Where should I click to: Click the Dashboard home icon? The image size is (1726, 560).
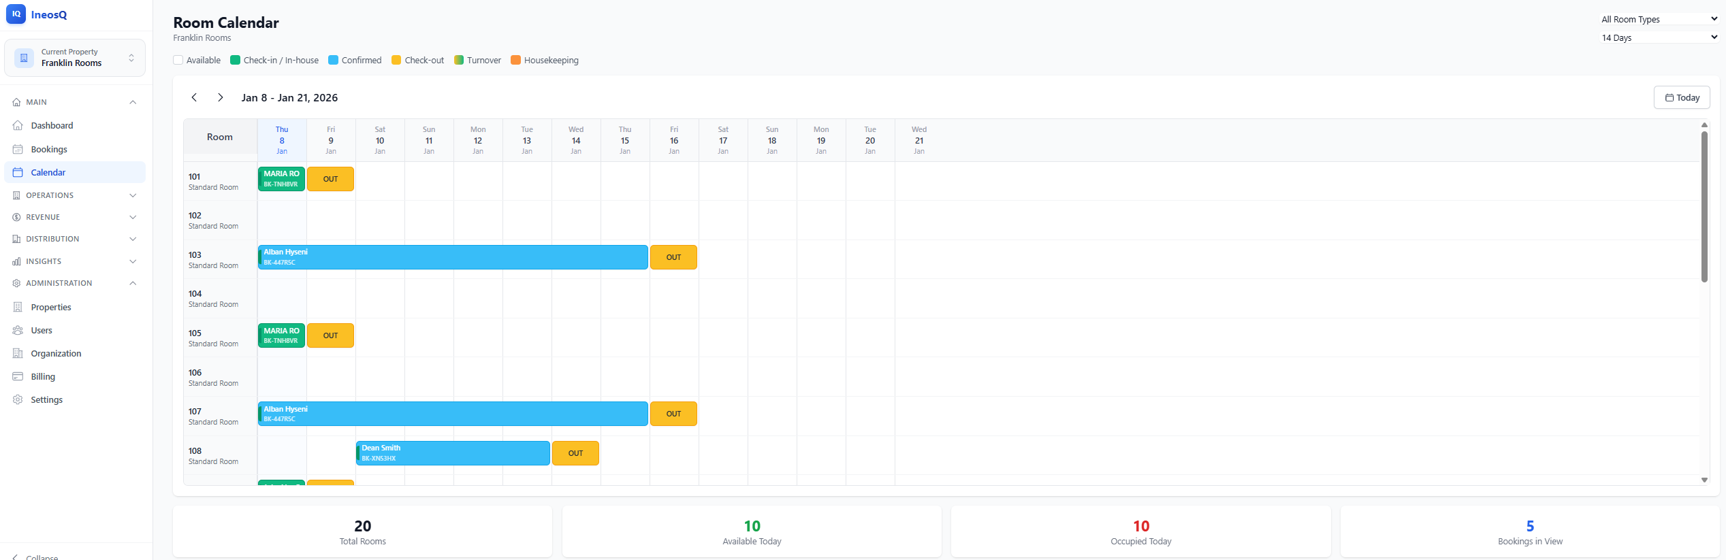tap(18, 125)
